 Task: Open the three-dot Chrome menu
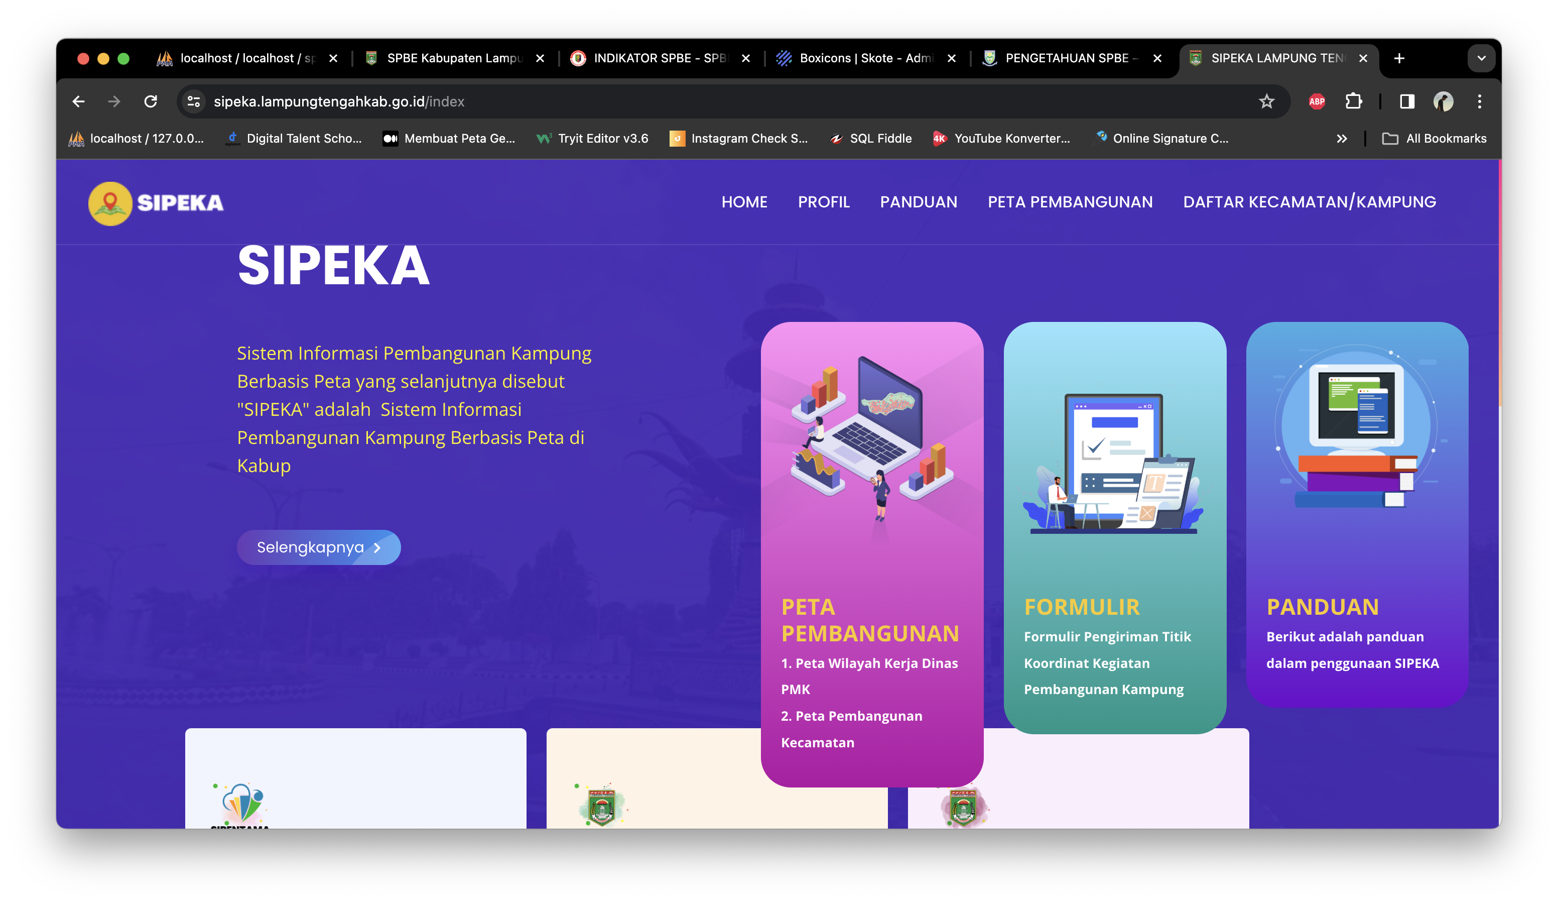pyautogui.click(x=1480, y=101)
